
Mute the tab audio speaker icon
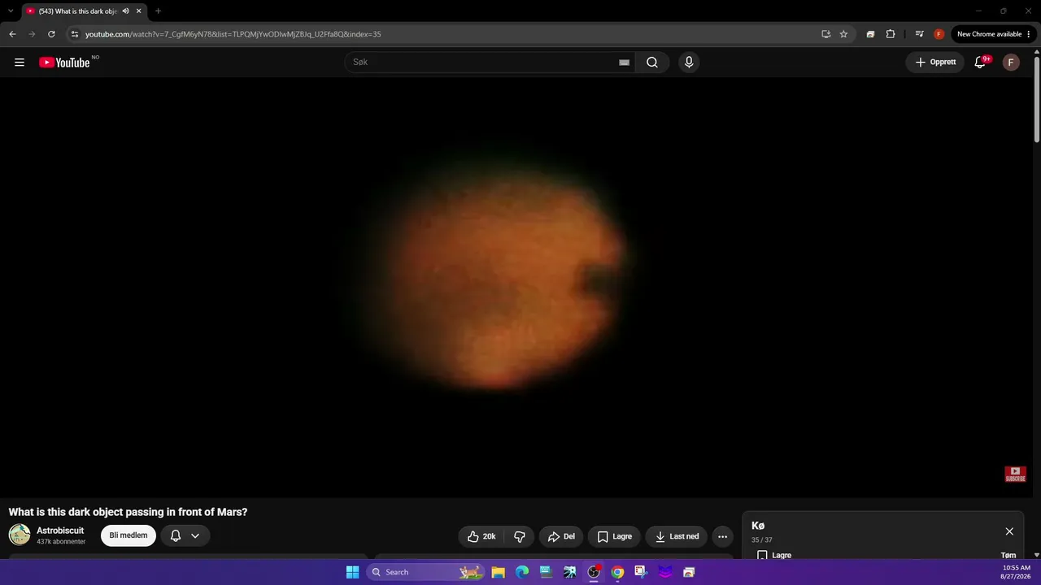125,11
